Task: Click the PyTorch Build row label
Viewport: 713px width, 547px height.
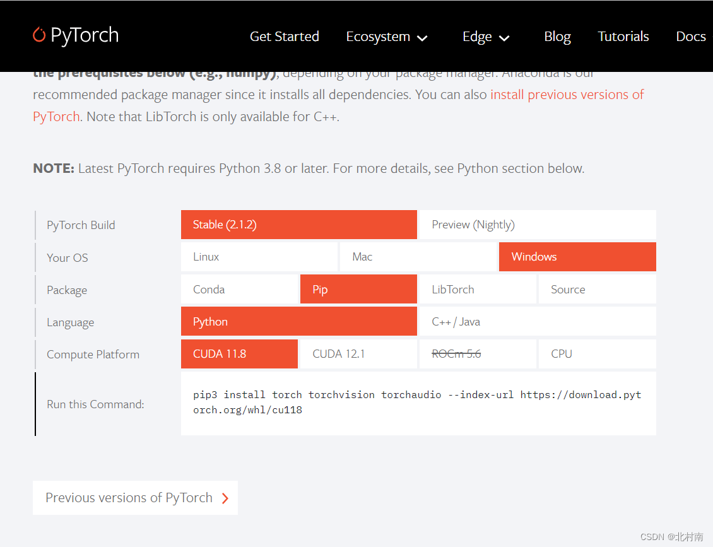Action: 81,225
